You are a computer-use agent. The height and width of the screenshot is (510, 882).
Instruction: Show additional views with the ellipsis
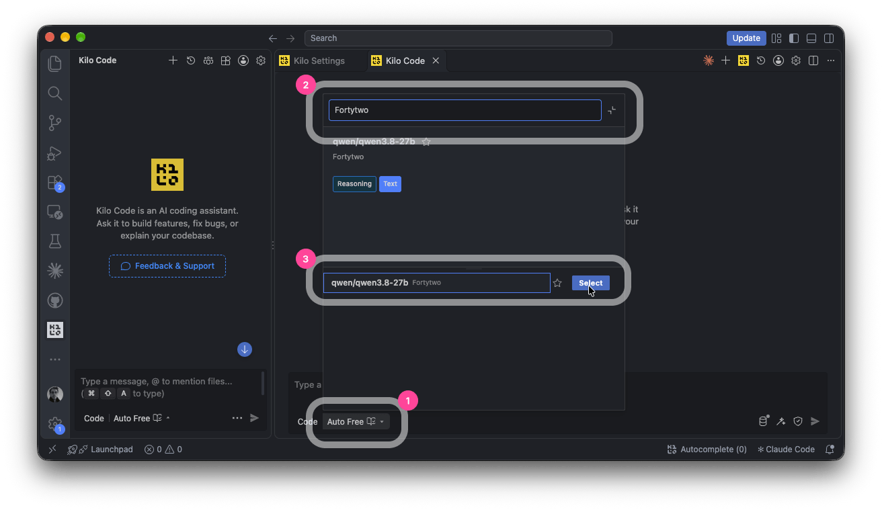tap(55, 359)
